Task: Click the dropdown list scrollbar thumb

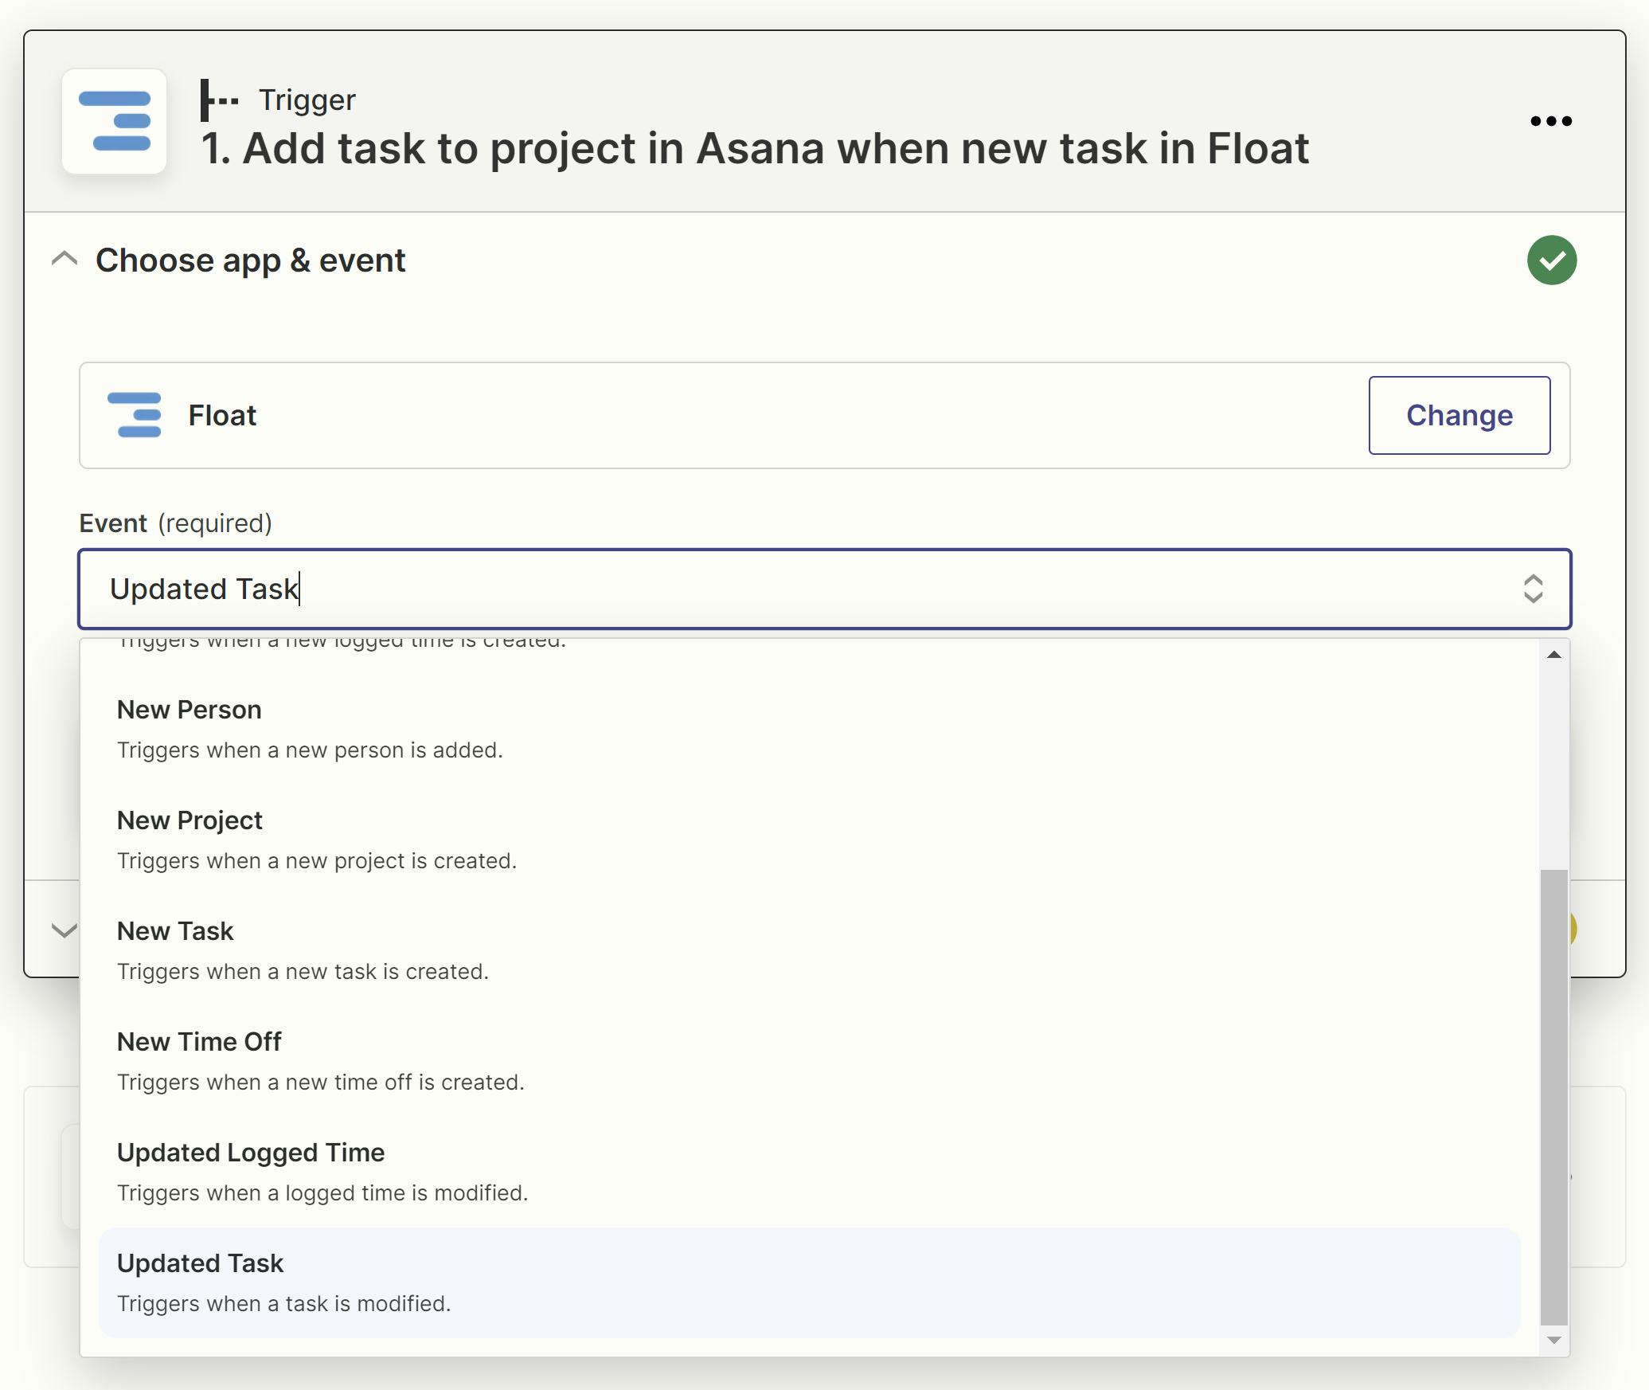Action: [x=1553, y=1097]
